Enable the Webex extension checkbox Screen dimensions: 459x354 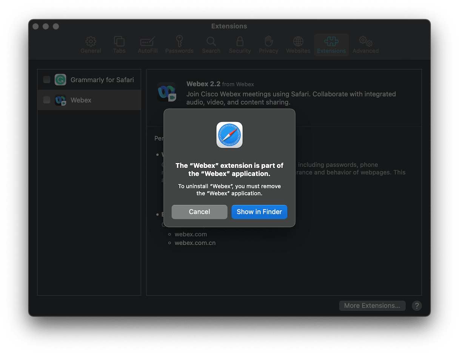(47, 100)
